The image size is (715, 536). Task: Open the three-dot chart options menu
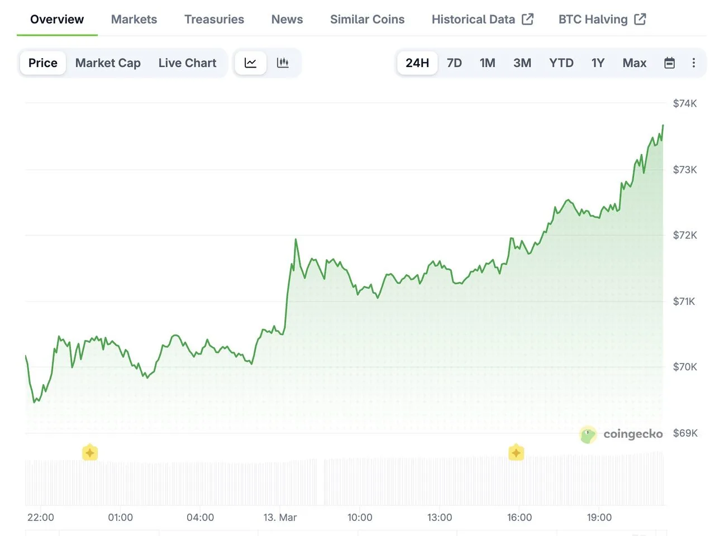click(x=694, y=63)
